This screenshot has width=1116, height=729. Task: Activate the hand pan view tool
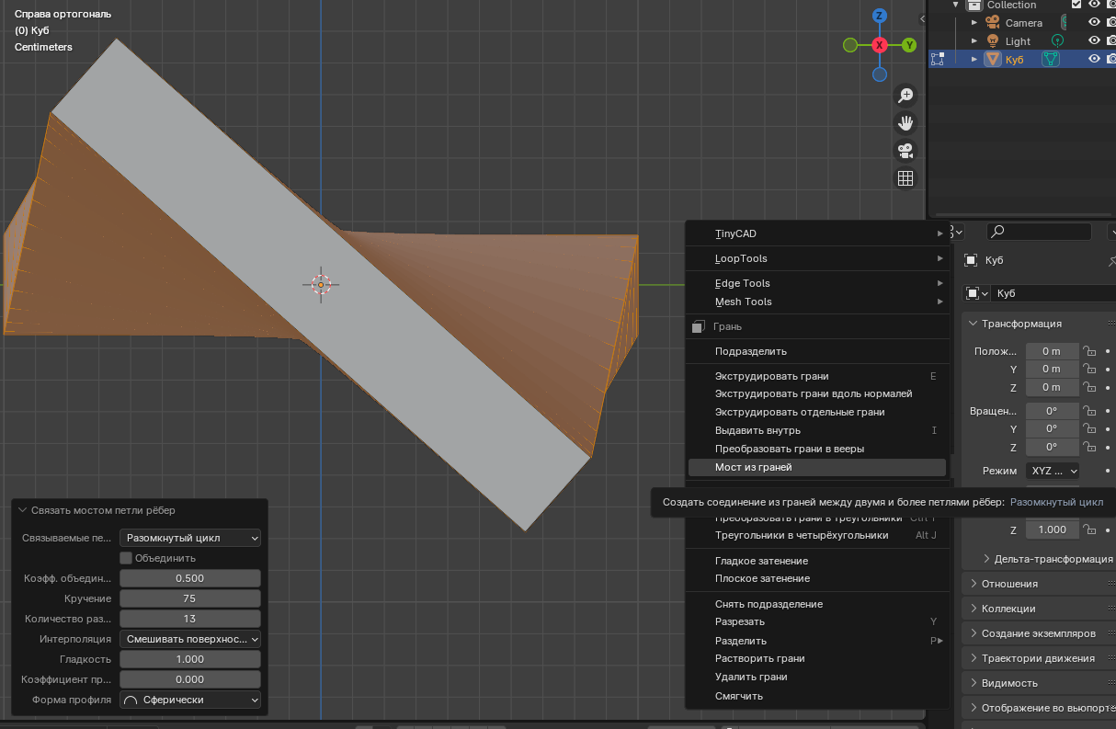[905, 122]
